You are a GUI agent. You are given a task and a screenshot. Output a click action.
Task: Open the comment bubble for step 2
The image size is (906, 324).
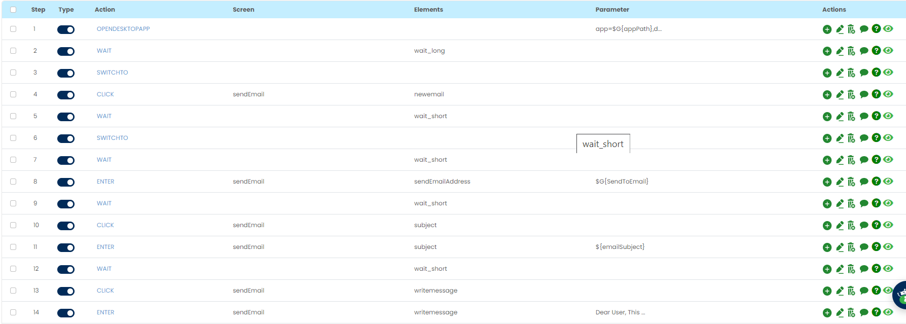coord(864,51)
